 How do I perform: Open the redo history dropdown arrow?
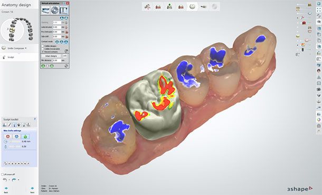pyautogui.click(x=18, y=180)
